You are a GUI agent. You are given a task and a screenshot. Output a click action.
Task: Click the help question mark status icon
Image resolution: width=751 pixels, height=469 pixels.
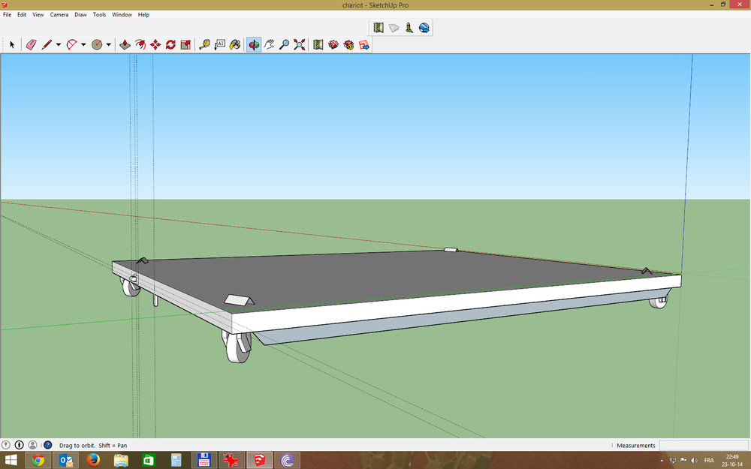[x=47, y=445]
